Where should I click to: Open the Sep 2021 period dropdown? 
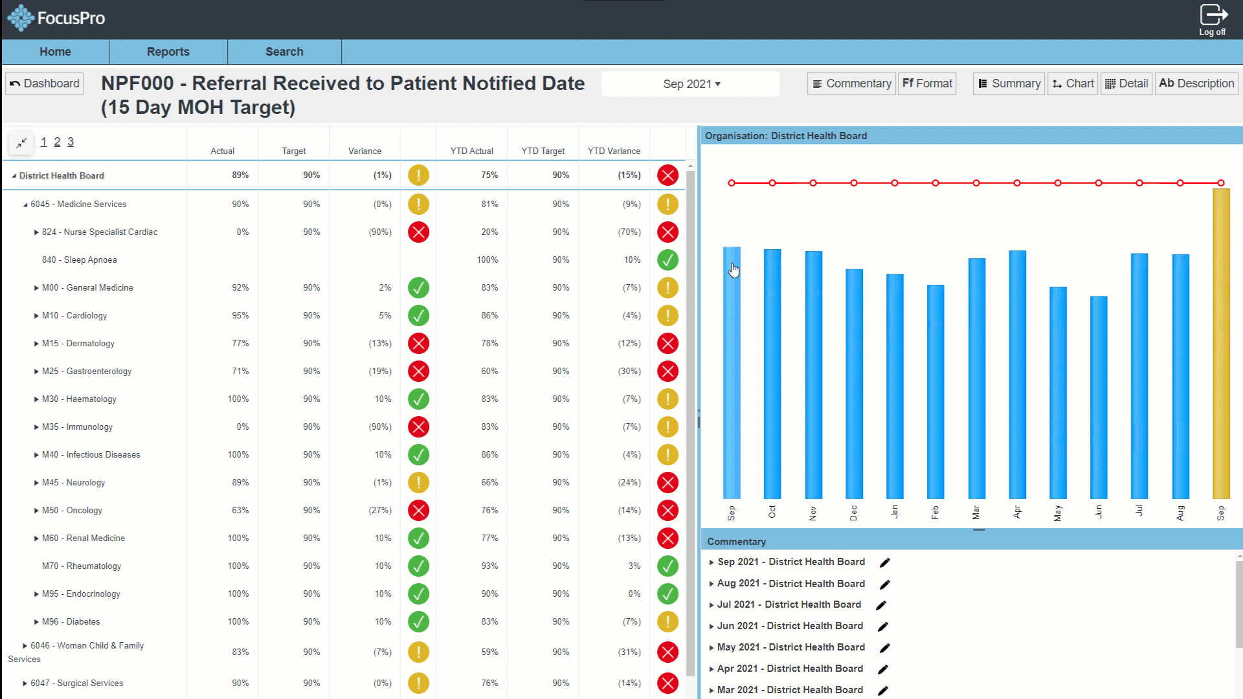pos(691,84)
